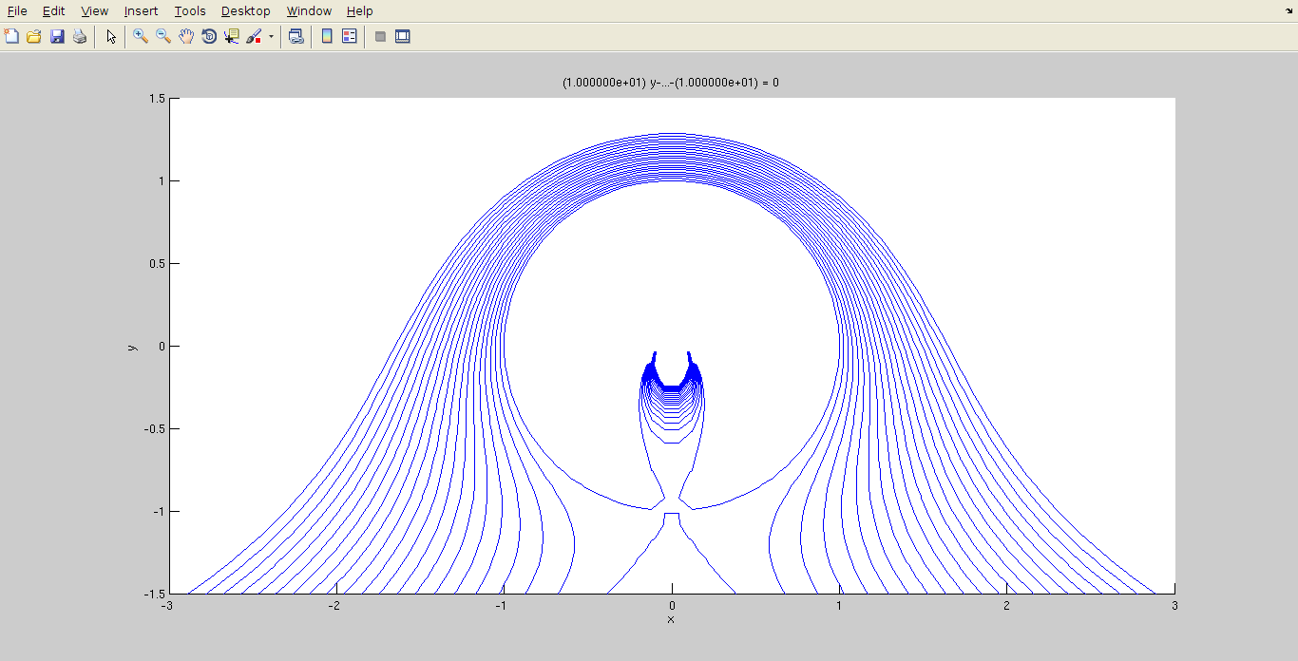Save the figure with the floppy icon
The width and height of the screenshot is (1298, 661).
coord(57,37)
